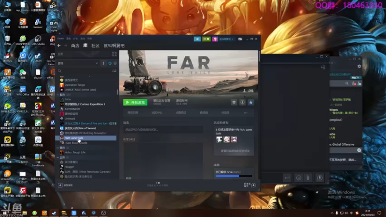Select I Saw Black Clouds
The width and height of the screenshot is (386, 217).
pyautogui.click(x=76, y=143)
